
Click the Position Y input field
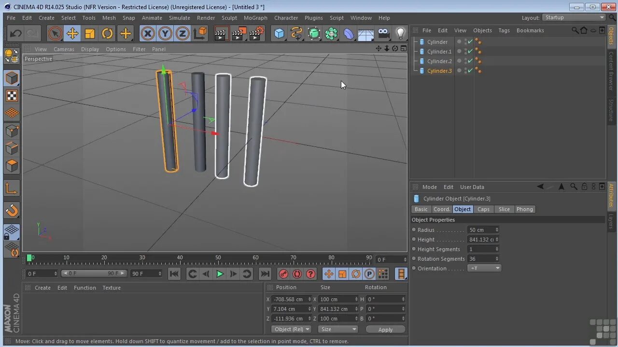pos(290,309)
